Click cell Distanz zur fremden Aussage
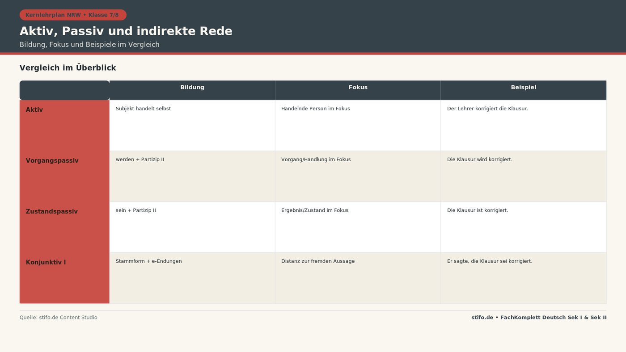Image resolution: width=626 pixels, height=352 pixels. click(x=358, y=278)
